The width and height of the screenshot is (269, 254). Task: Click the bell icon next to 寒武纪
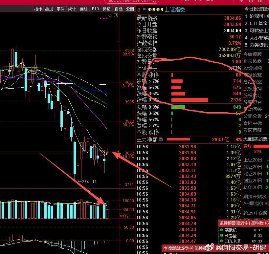tap(221, 230)
